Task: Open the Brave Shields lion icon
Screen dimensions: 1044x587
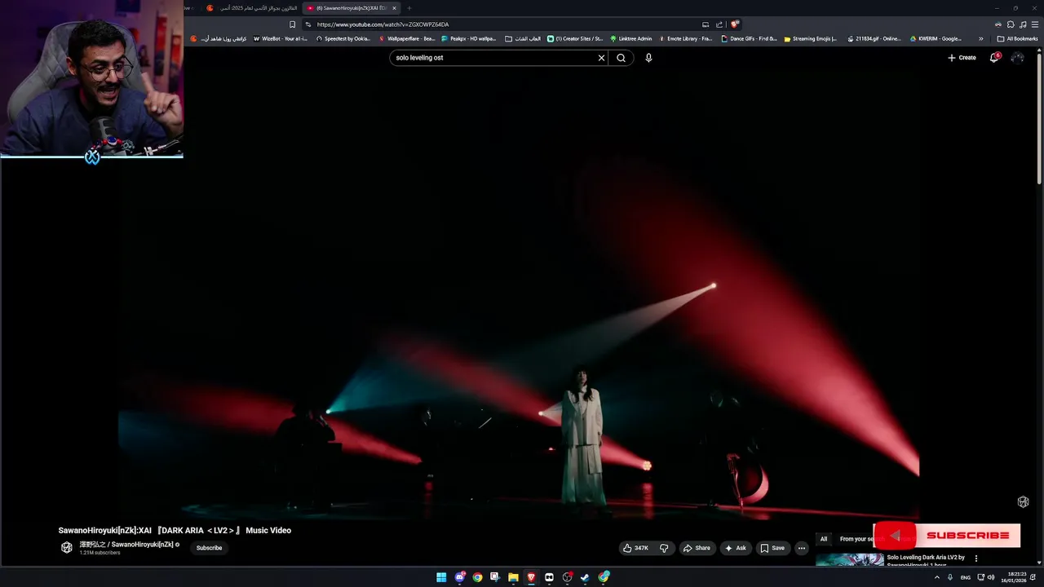Action: coord(734,24)
